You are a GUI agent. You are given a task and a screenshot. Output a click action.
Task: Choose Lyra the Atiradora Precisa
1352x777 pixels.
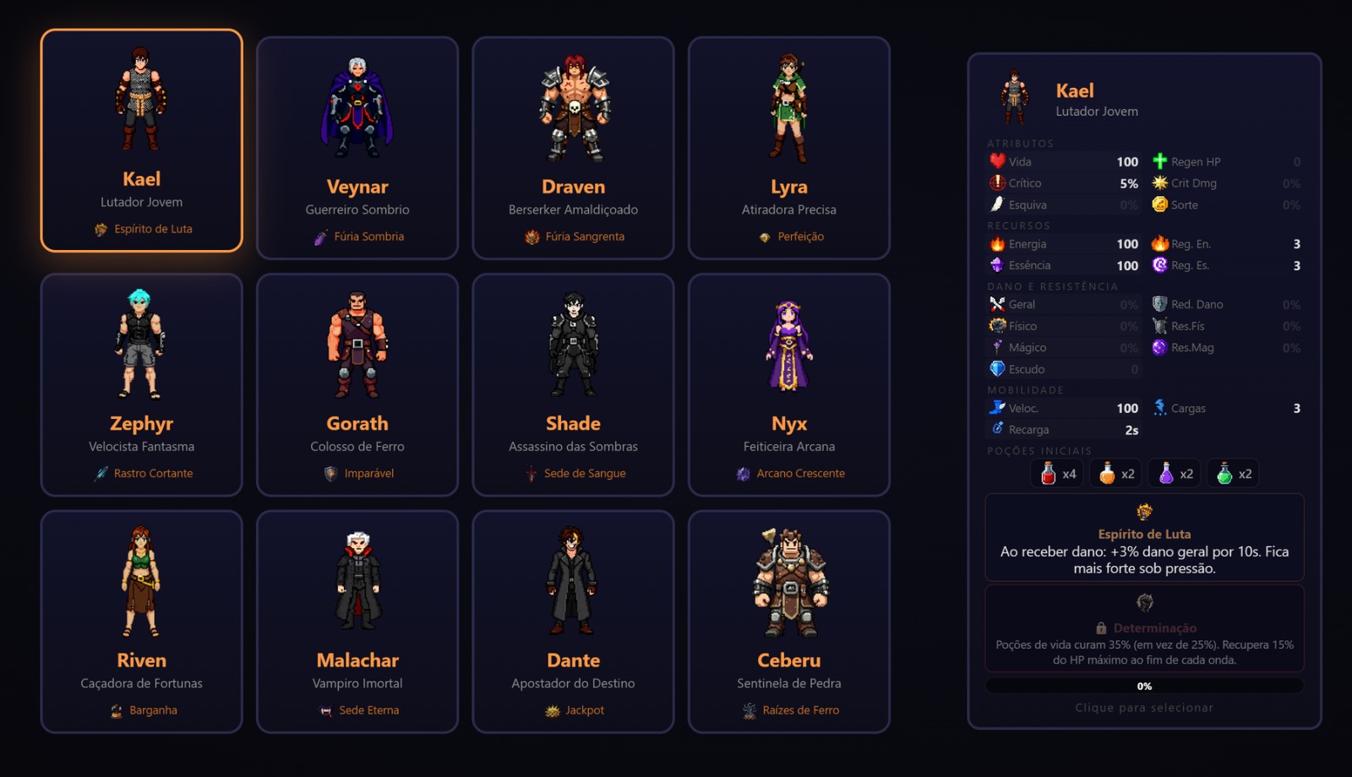coord(789,148)
